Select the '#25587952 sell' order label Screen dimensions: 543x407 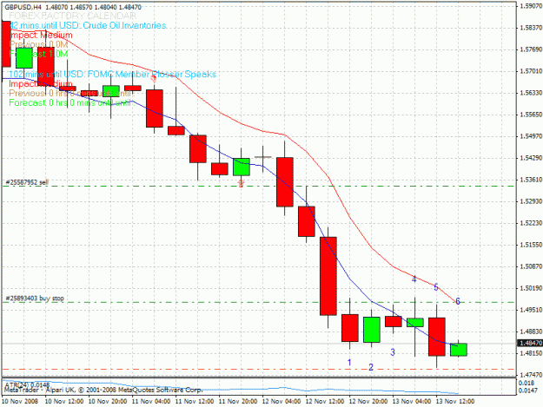click(x=27, y=182)
